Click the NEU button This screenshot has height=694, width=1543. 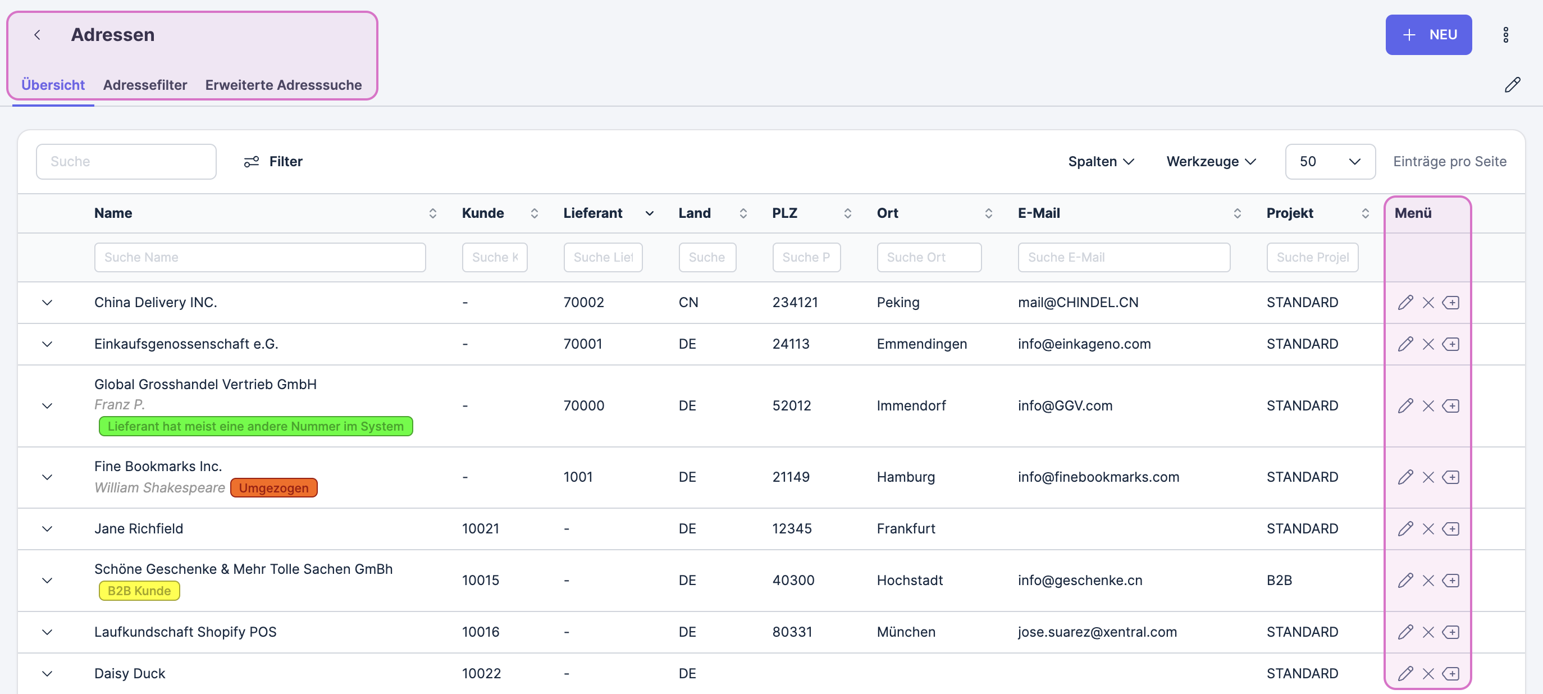[1428, 35]
